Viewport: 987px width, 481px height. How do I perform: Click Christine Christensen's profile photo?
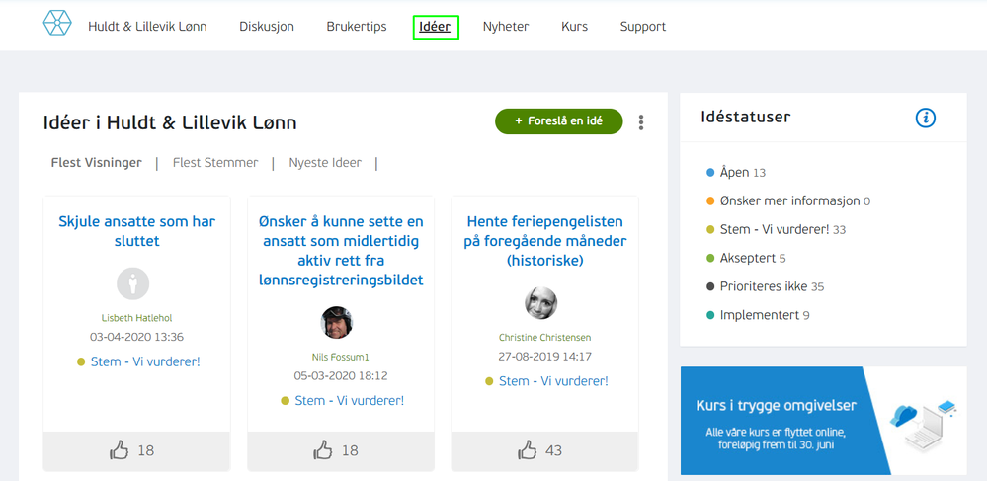point(540,303)
